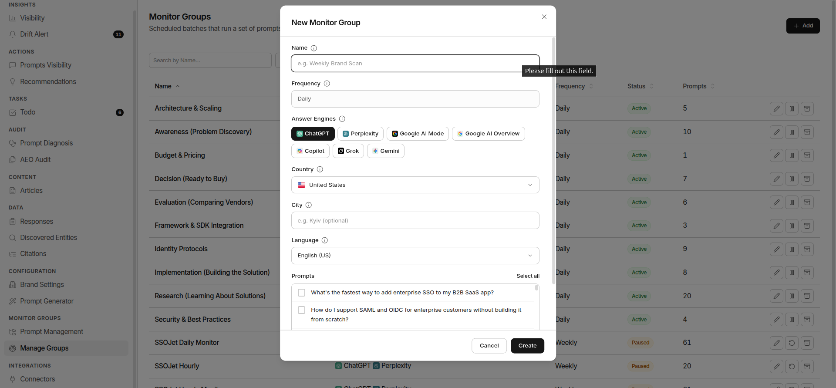
Task: Click Select all prompts link
Action: tap(528, 276)
